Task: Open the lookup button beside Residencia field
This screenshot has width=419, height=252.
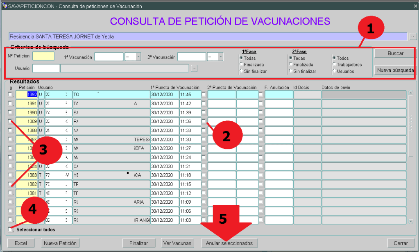Action: (413, 36)
